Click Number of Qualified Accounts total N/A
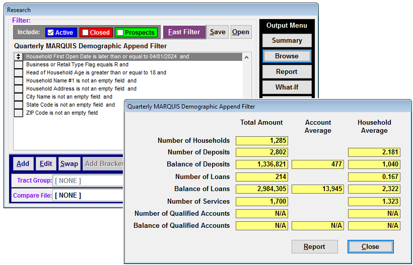 [x=262, y=214]
